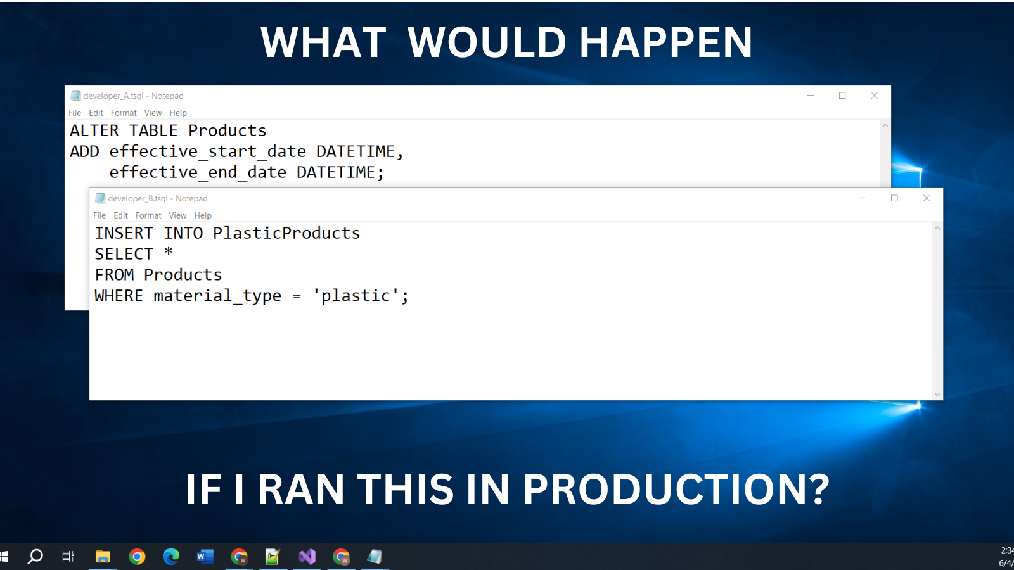Open the Windows Start menu
The height and width of the screenshot is (570, 1014).
click(x=4, y=557)
